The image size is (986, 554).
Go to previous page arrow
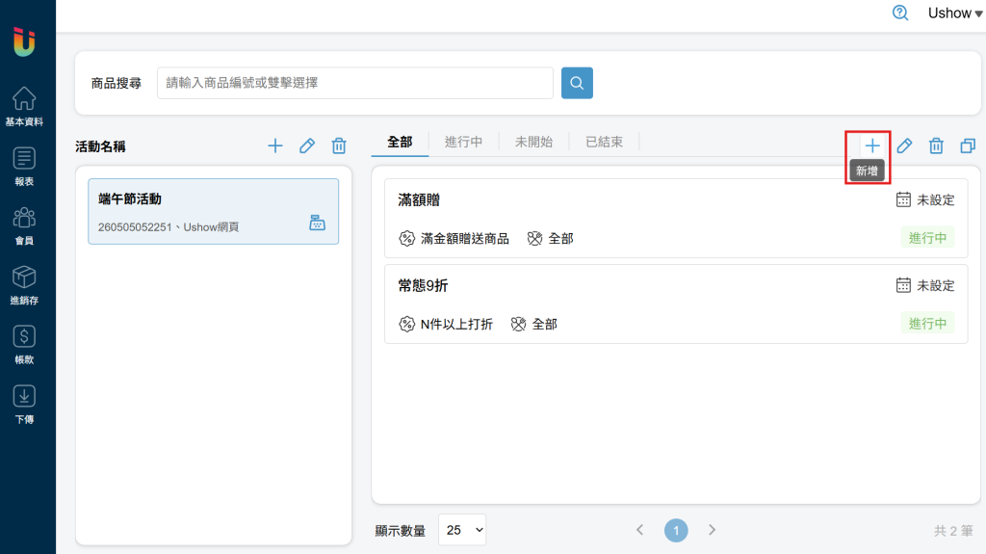[x=639, y=530]
